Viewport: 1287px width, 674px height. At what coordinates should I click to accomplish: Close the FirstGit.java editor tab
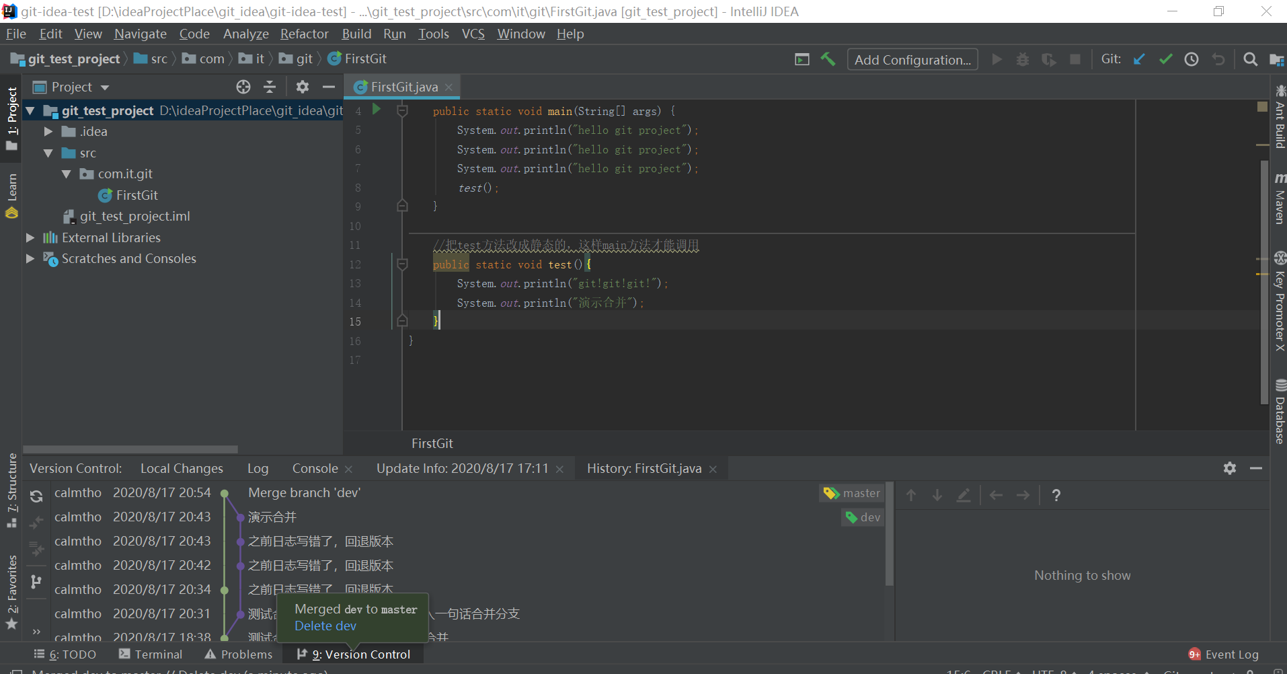coord(448,87)
